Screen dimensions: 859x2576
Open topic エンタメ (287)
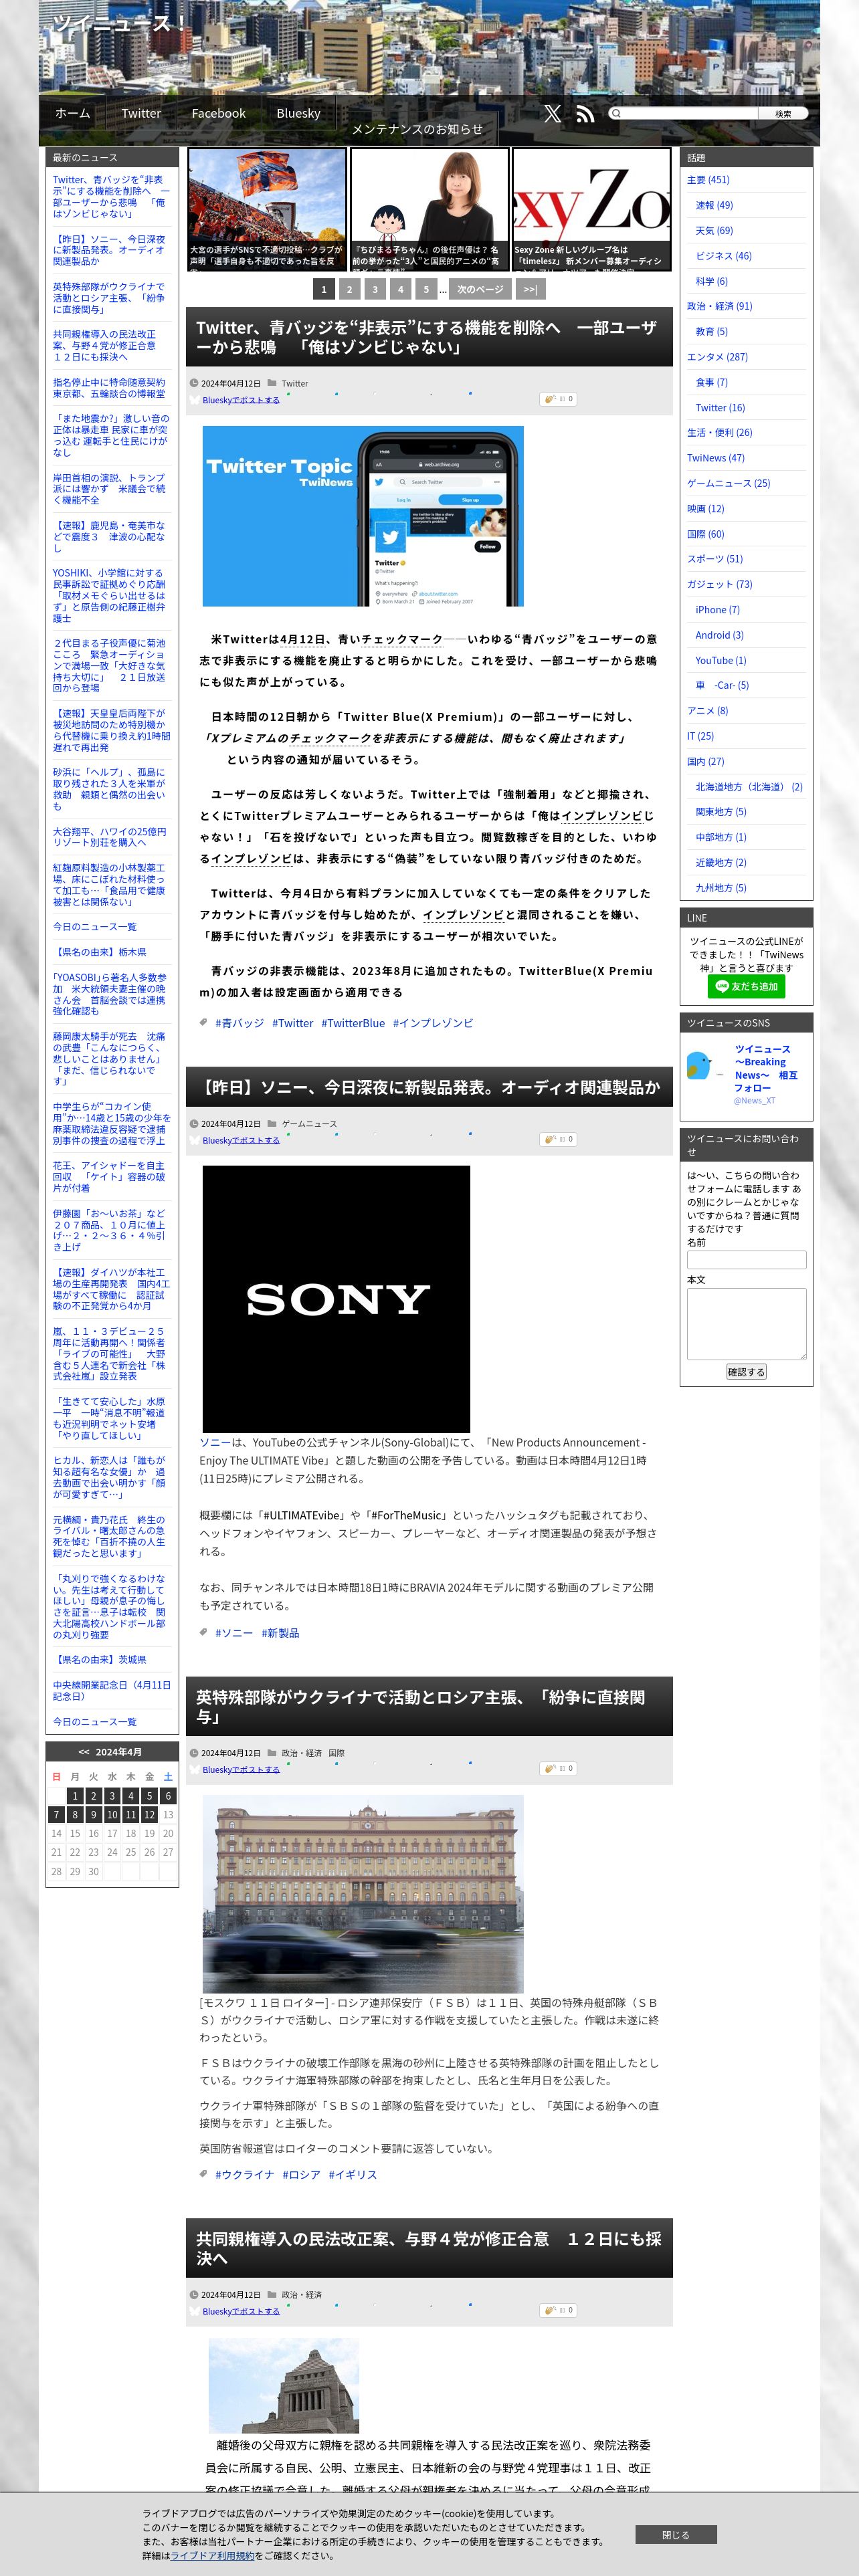[x=717, y=357]
